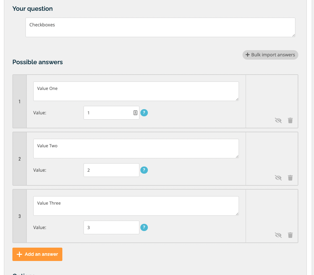Select the answer text field "Value One"
314x275 pixels.
point(136,91)
